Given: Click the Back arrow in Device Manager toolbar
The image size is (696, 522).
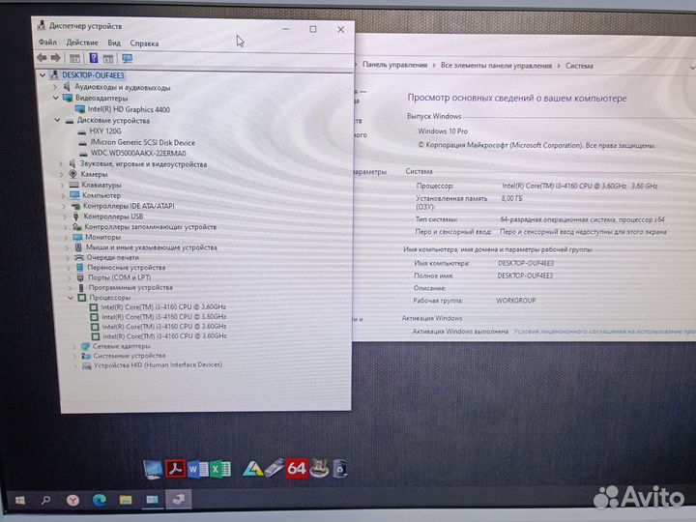Looking at the screenshot, I should click(43, 58).
